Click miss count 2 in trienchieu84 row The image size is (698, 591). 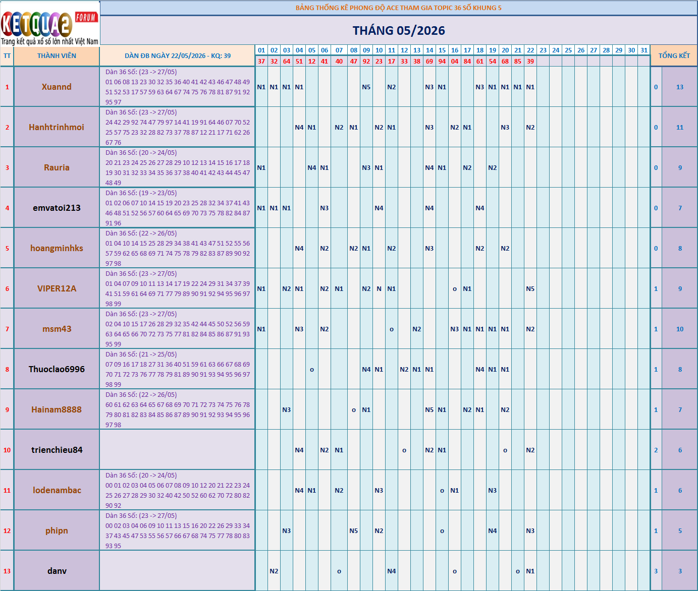(x=656, y=450)
